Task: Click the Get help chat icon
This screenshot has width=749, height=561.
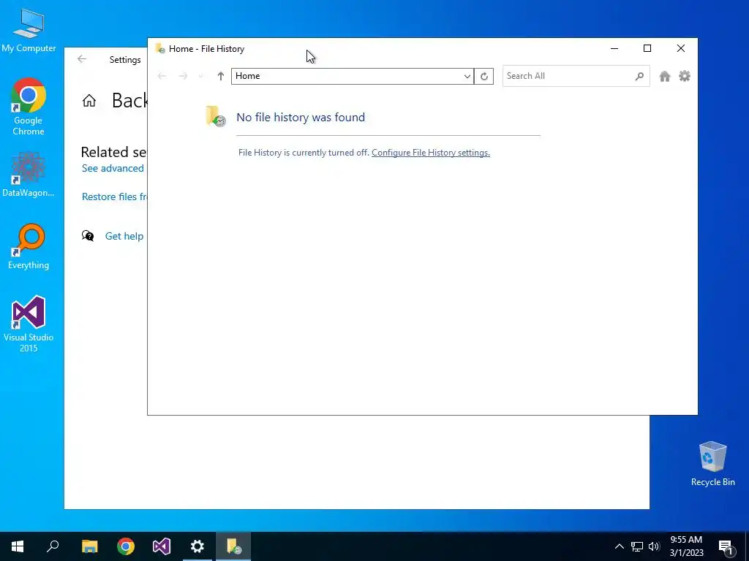Action: (88, 236)
